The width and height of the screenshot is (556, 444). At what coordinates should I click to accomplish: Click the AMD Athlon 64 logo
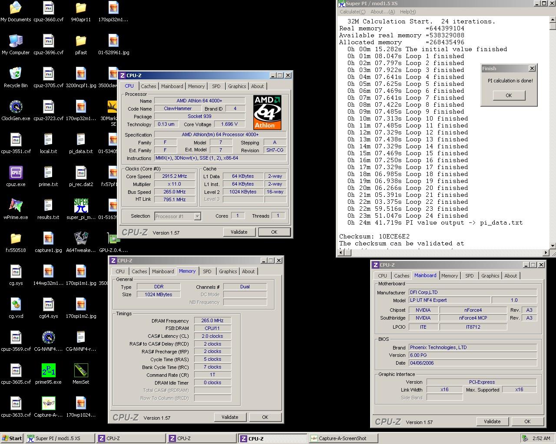pos(268,112)
